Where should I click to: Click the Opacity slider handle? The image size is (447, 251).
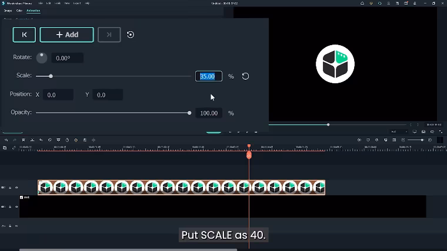(x=189, y=113)
